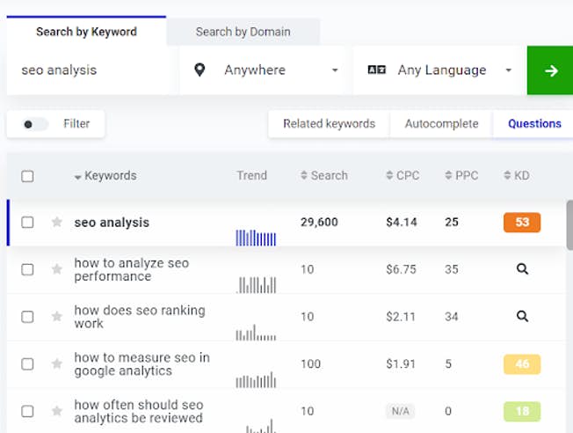Toggle the Filter switch
This screenshot has width=573, height=433.
pos(35,124)
